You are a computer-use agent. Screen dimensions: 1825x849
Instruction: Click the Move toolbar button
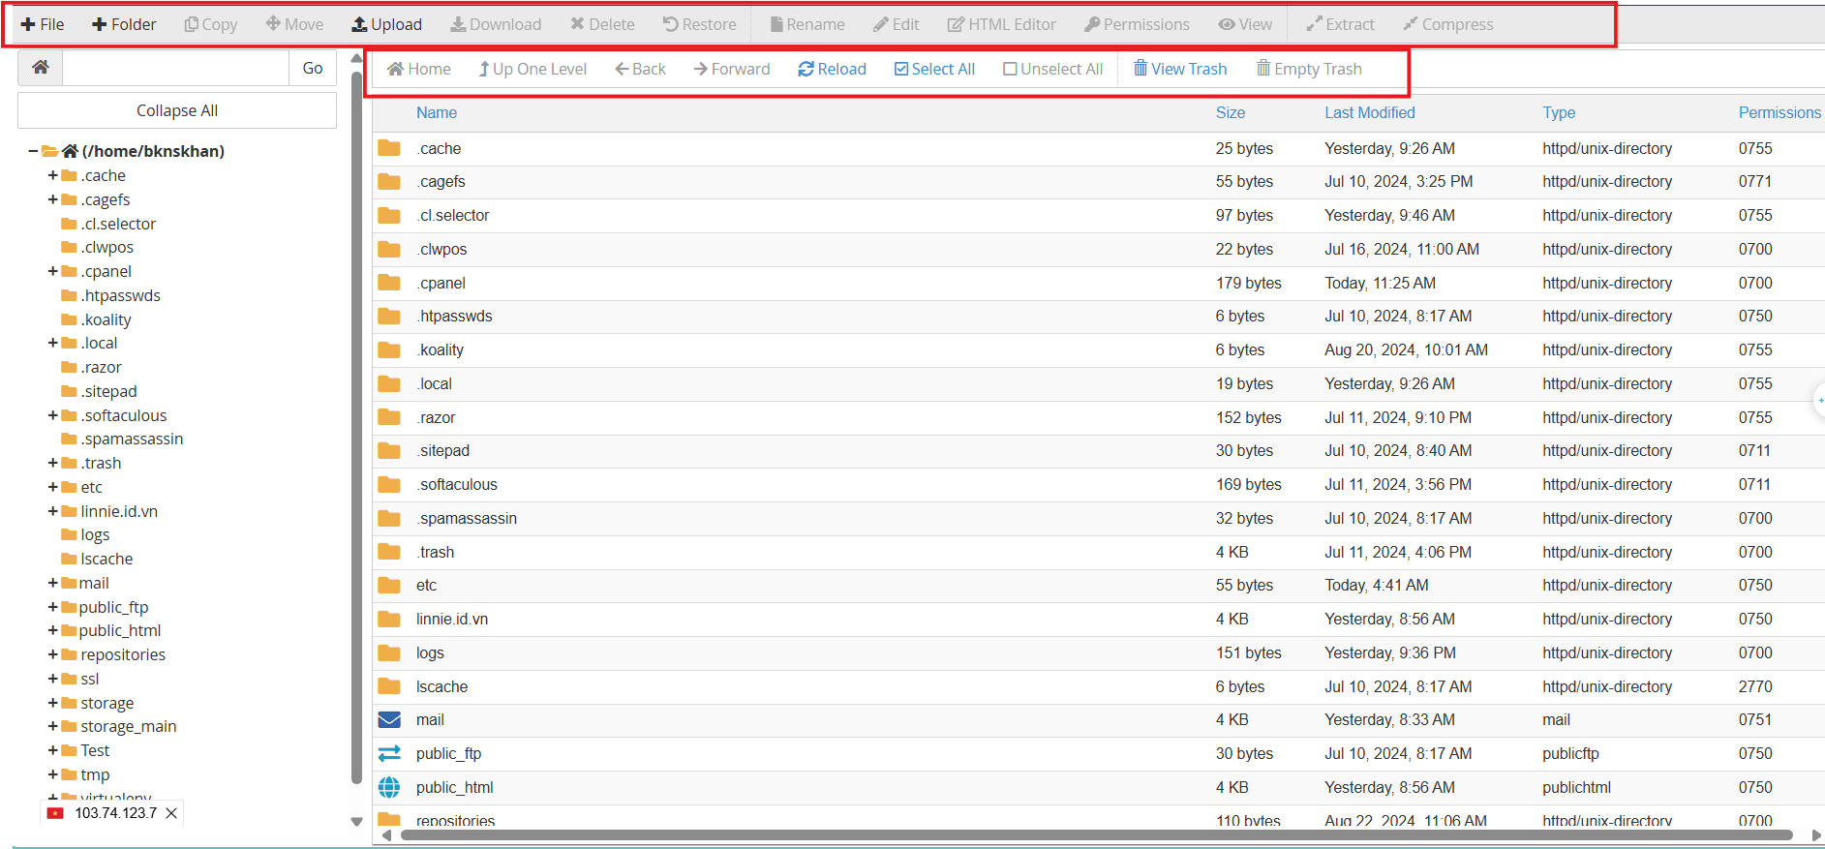click(295, 24)
